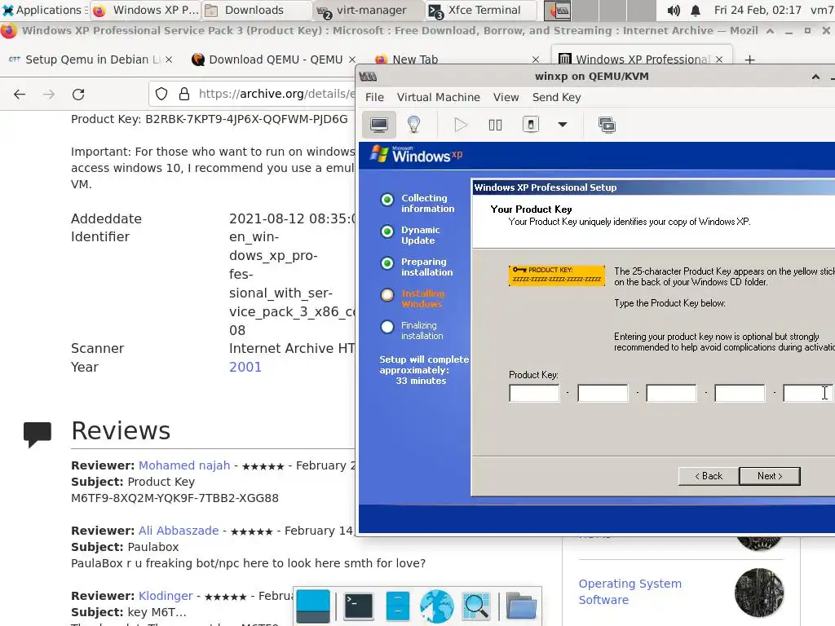The width and height of the screenshot is (835, 626).
Task: Show virtual hardware details lightbulb icon
Action: coord(413,125)
